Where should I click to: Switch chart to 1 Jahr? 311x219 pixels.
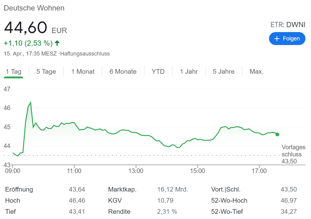click(189, 72)
